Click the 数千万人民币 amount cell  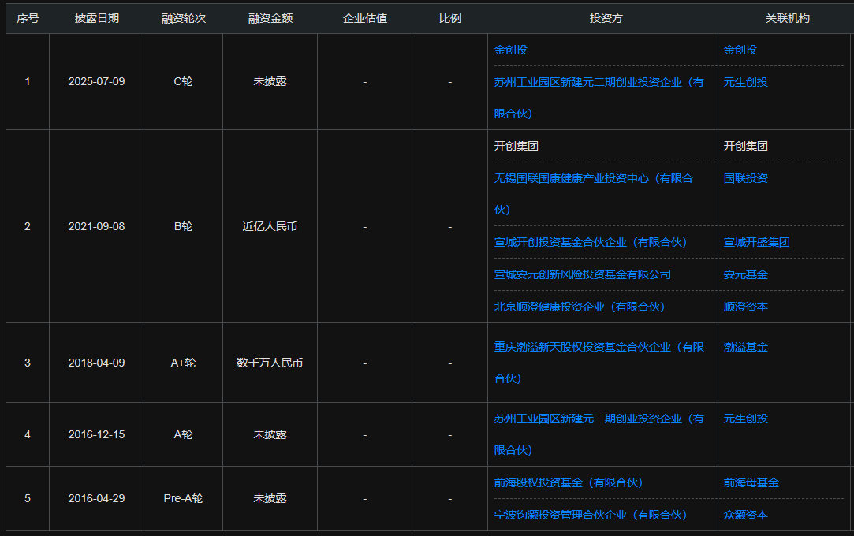click(270, 363)
